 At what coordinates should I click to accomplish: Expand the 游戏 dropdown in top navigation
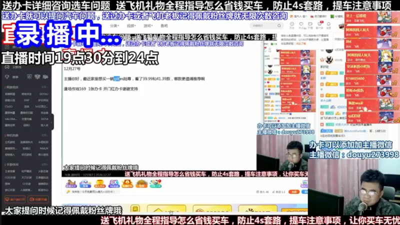[x=148, y=26]
